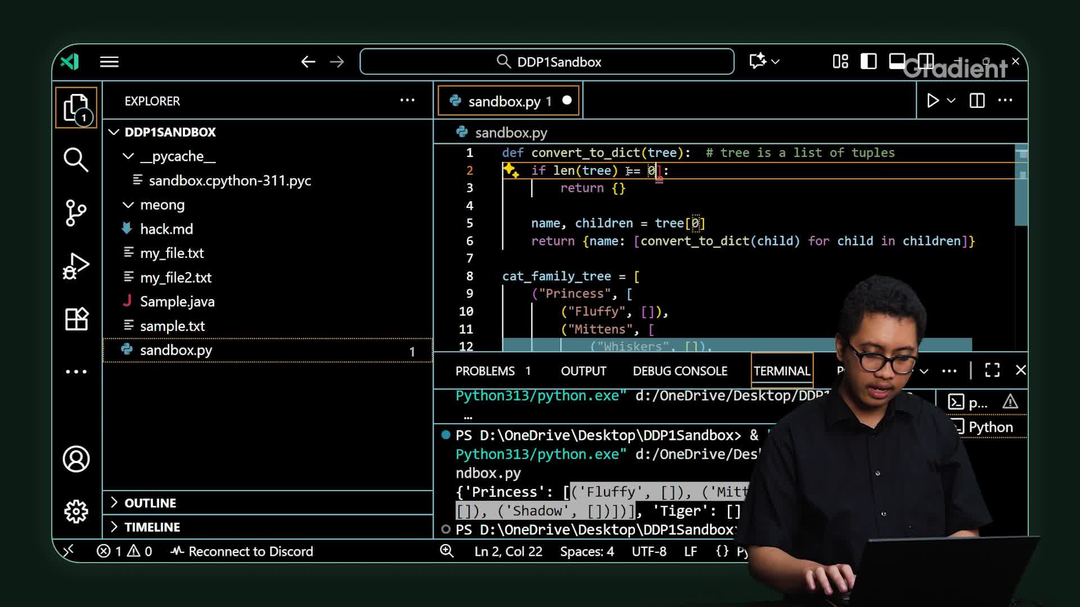Image resolution: width=1080 pixels, height=607 pixels.
Task: Switch to the PROBLEMS tab
Action: point(485,371)
